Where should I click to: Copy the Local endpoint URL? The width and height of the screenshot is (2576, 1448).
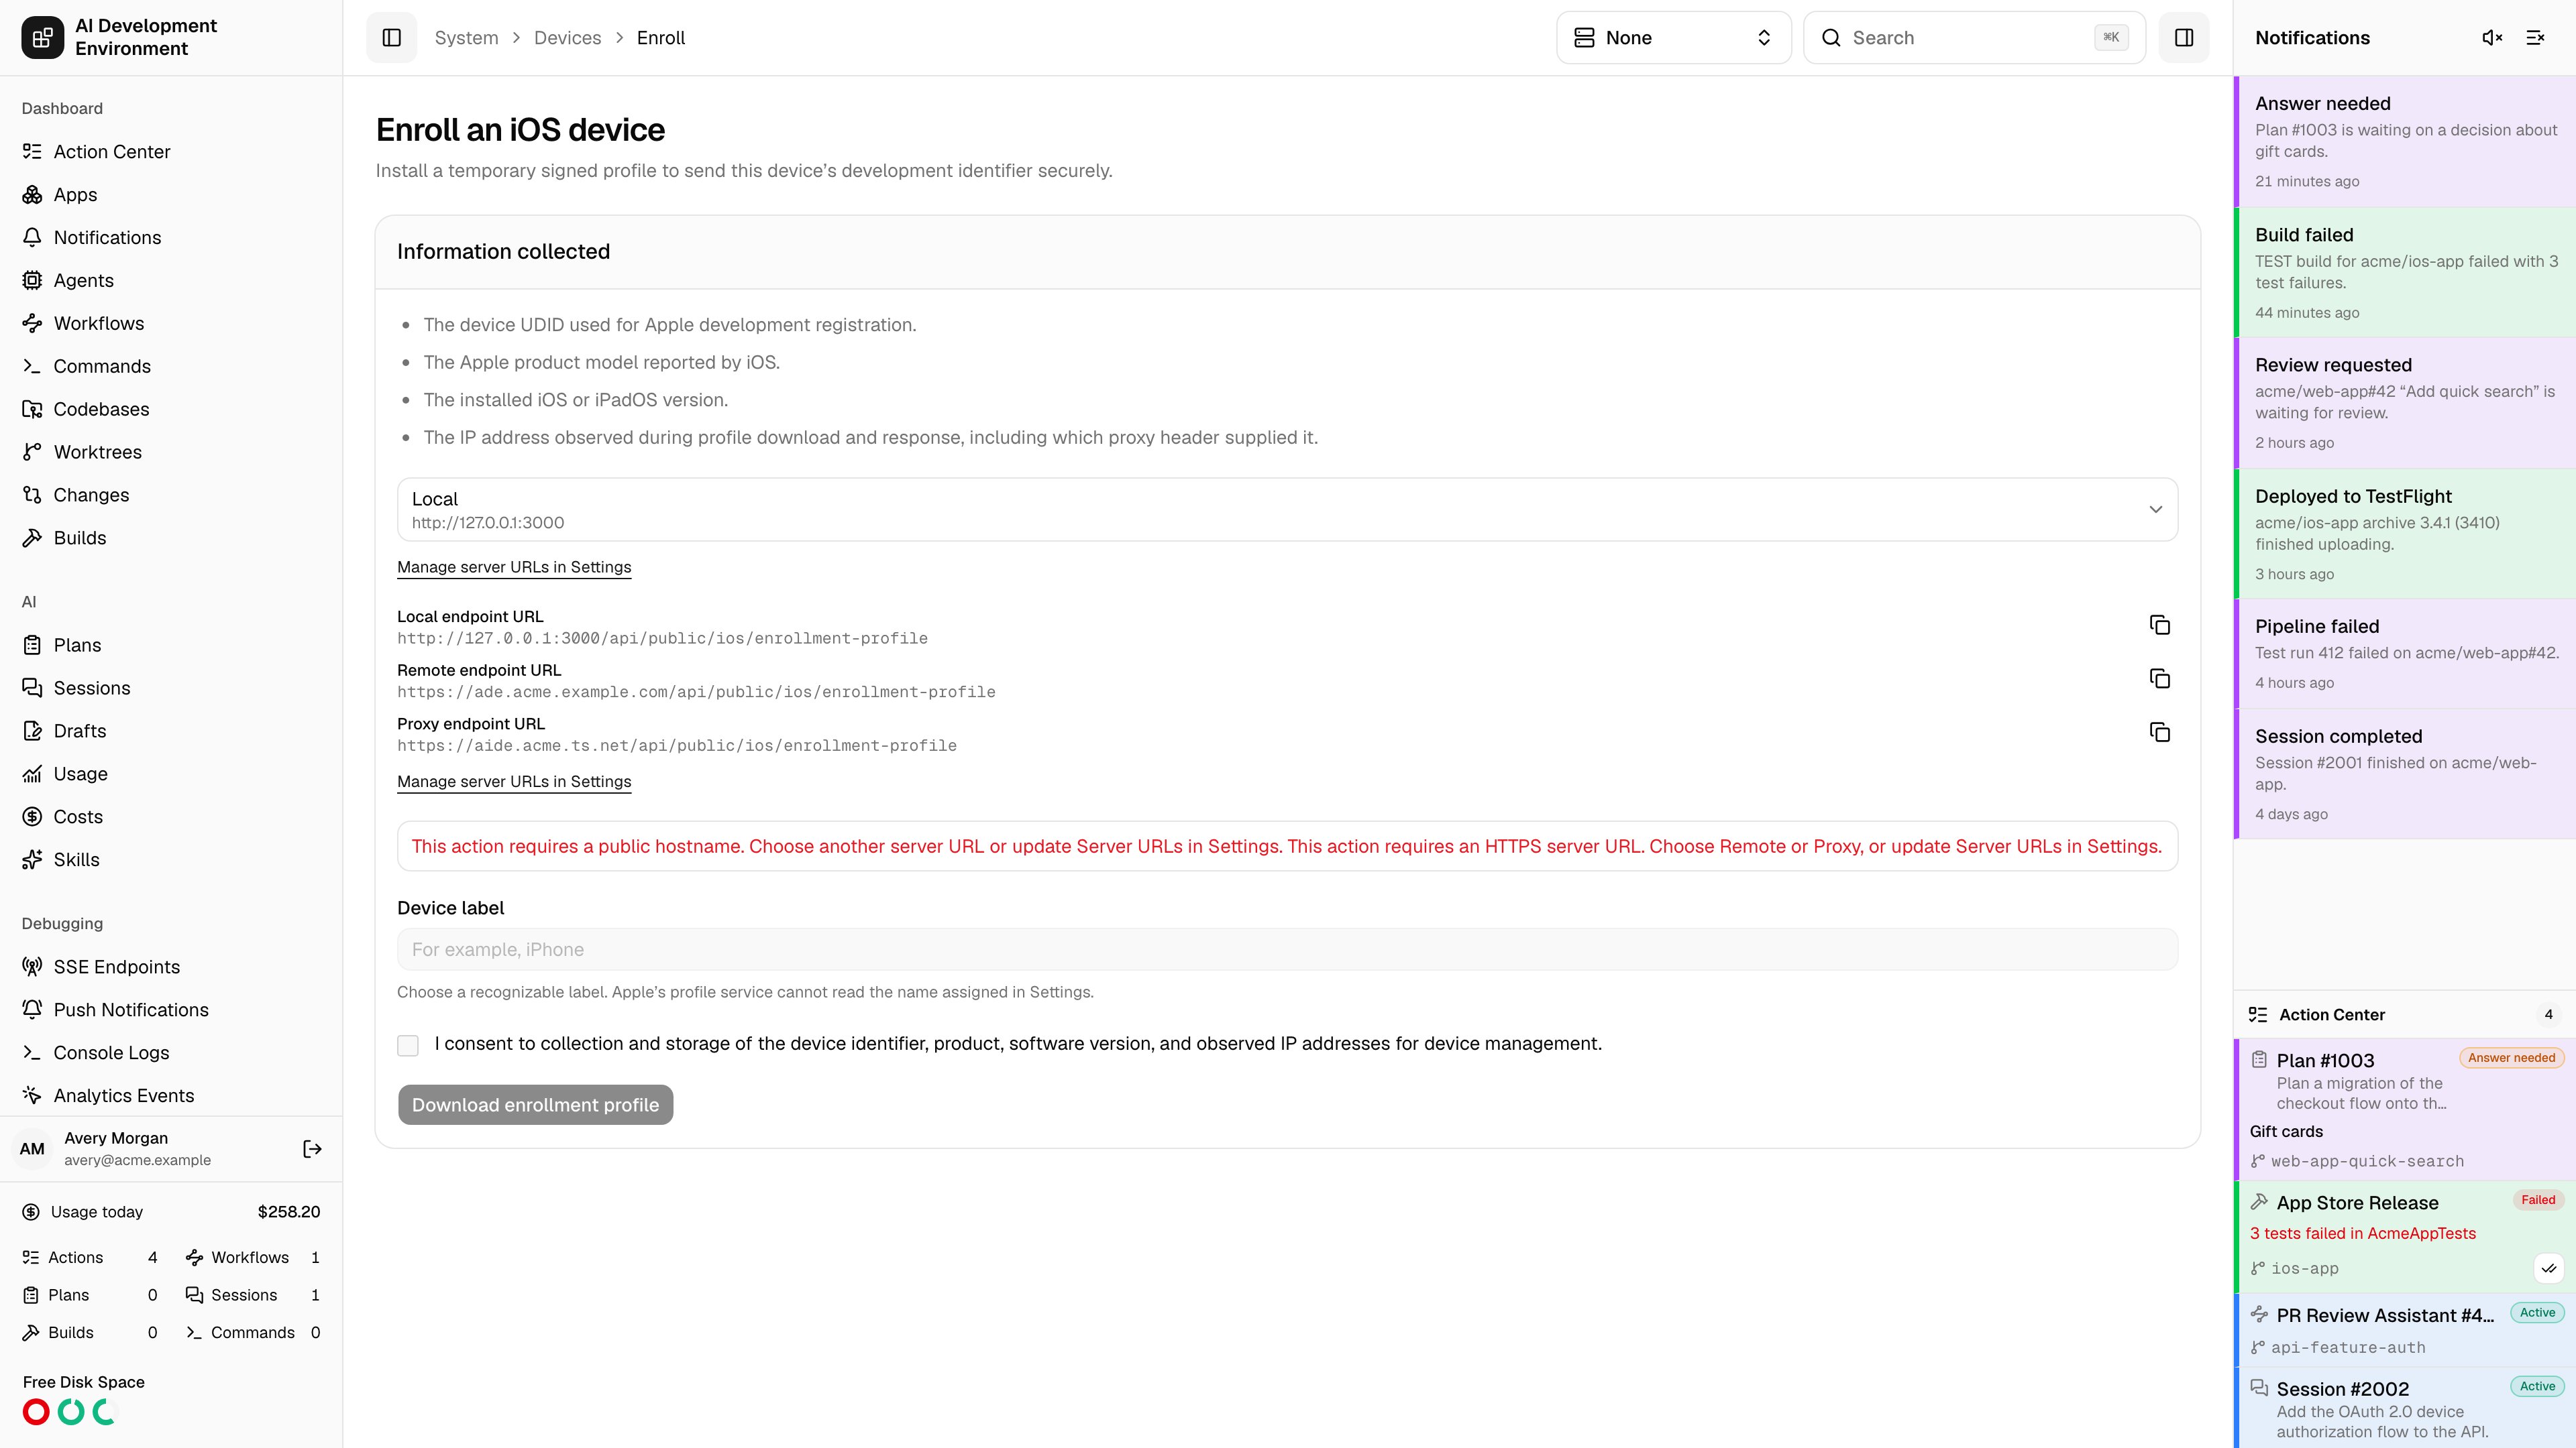tap(2159, 625)
